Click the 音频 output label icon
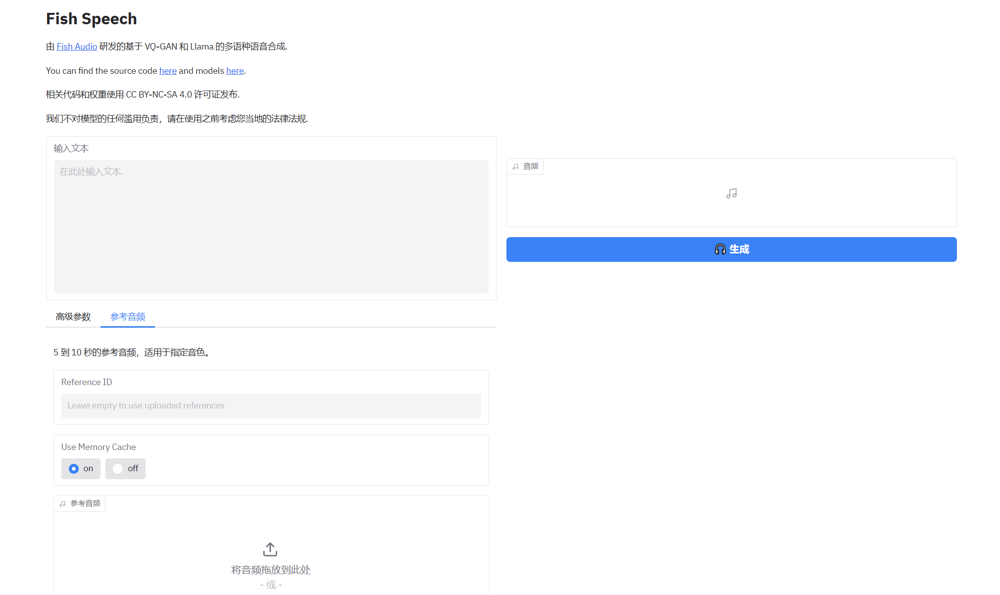 point(515,167)
